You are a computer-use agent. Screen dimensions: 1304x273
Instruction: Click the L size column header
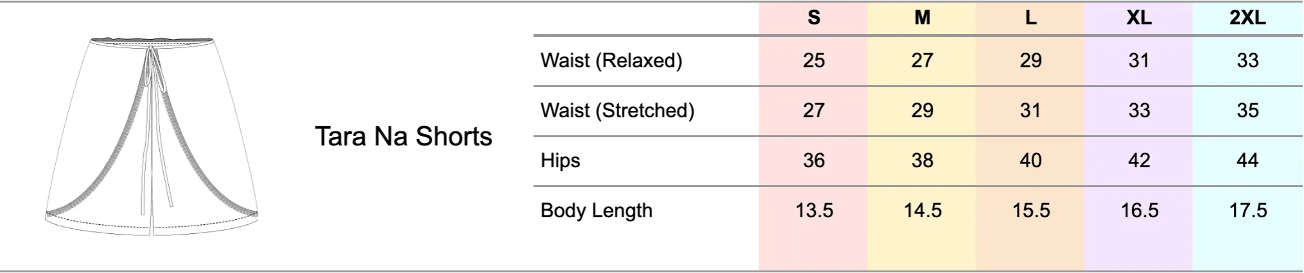pyautogui.click(x=1030, y=18)
